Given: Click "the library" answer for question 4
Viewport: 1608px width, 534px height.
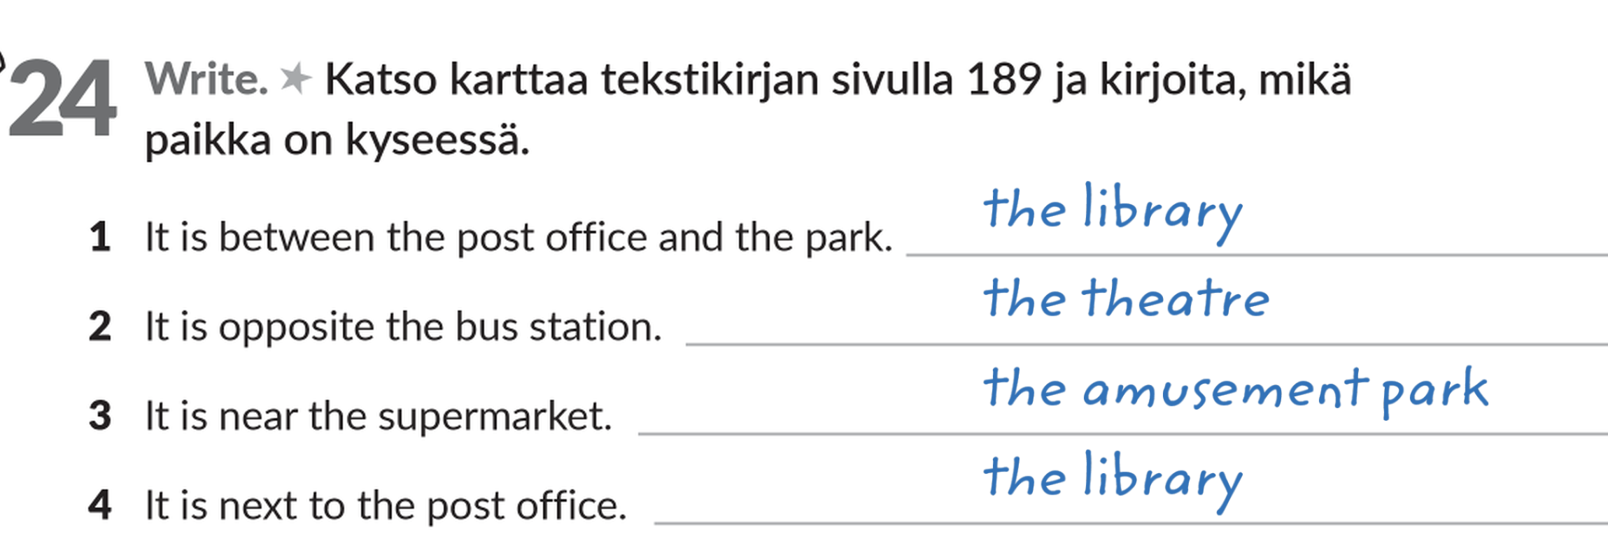Looking at the screenshot, I should point(1111,479).
